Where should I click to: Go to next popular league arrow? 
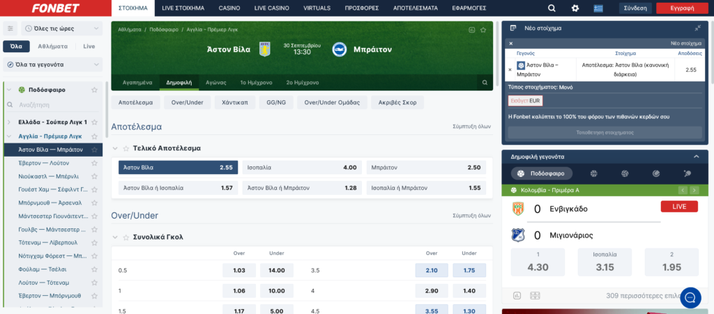[694, 190]
